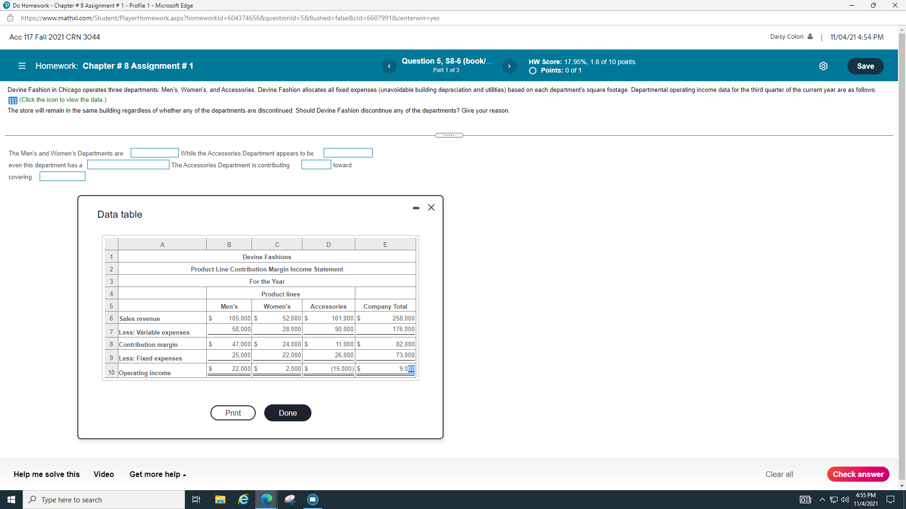Click the Done button in Data table
This screenshot has height=509, width=906.
click(287, 413)
